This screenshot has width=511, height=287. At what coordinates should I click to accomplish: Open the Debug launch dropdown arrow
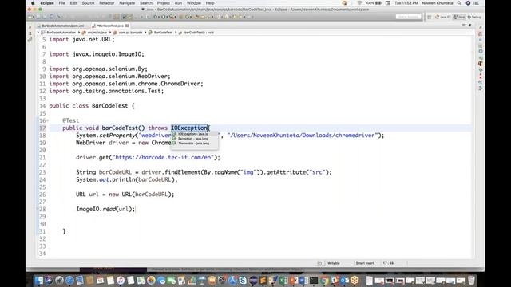coord(159,17)
